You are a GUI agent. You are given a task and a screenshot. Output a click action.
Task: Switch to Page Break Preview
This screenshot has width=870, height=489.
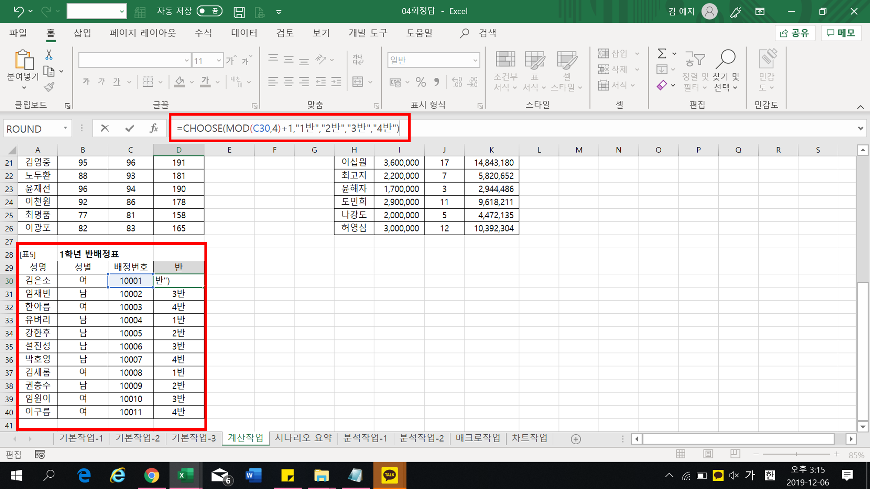pos(735,454)
